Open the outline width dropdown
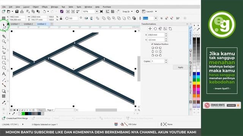The image size is (243, 136). pos(156,19)
